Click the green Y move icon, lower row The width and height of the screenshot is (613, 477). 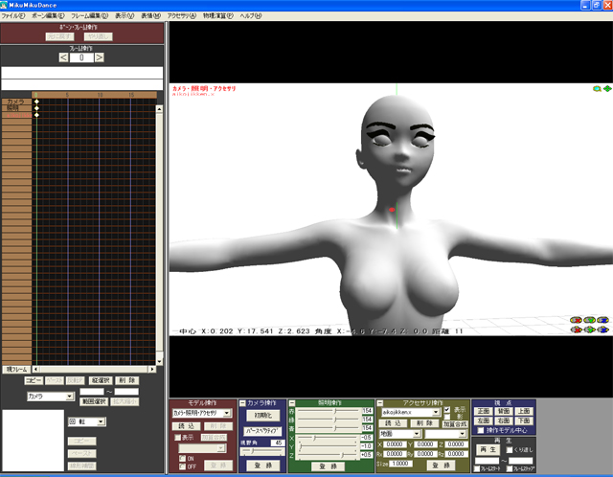pyautogui.click(x=589, y=330)
